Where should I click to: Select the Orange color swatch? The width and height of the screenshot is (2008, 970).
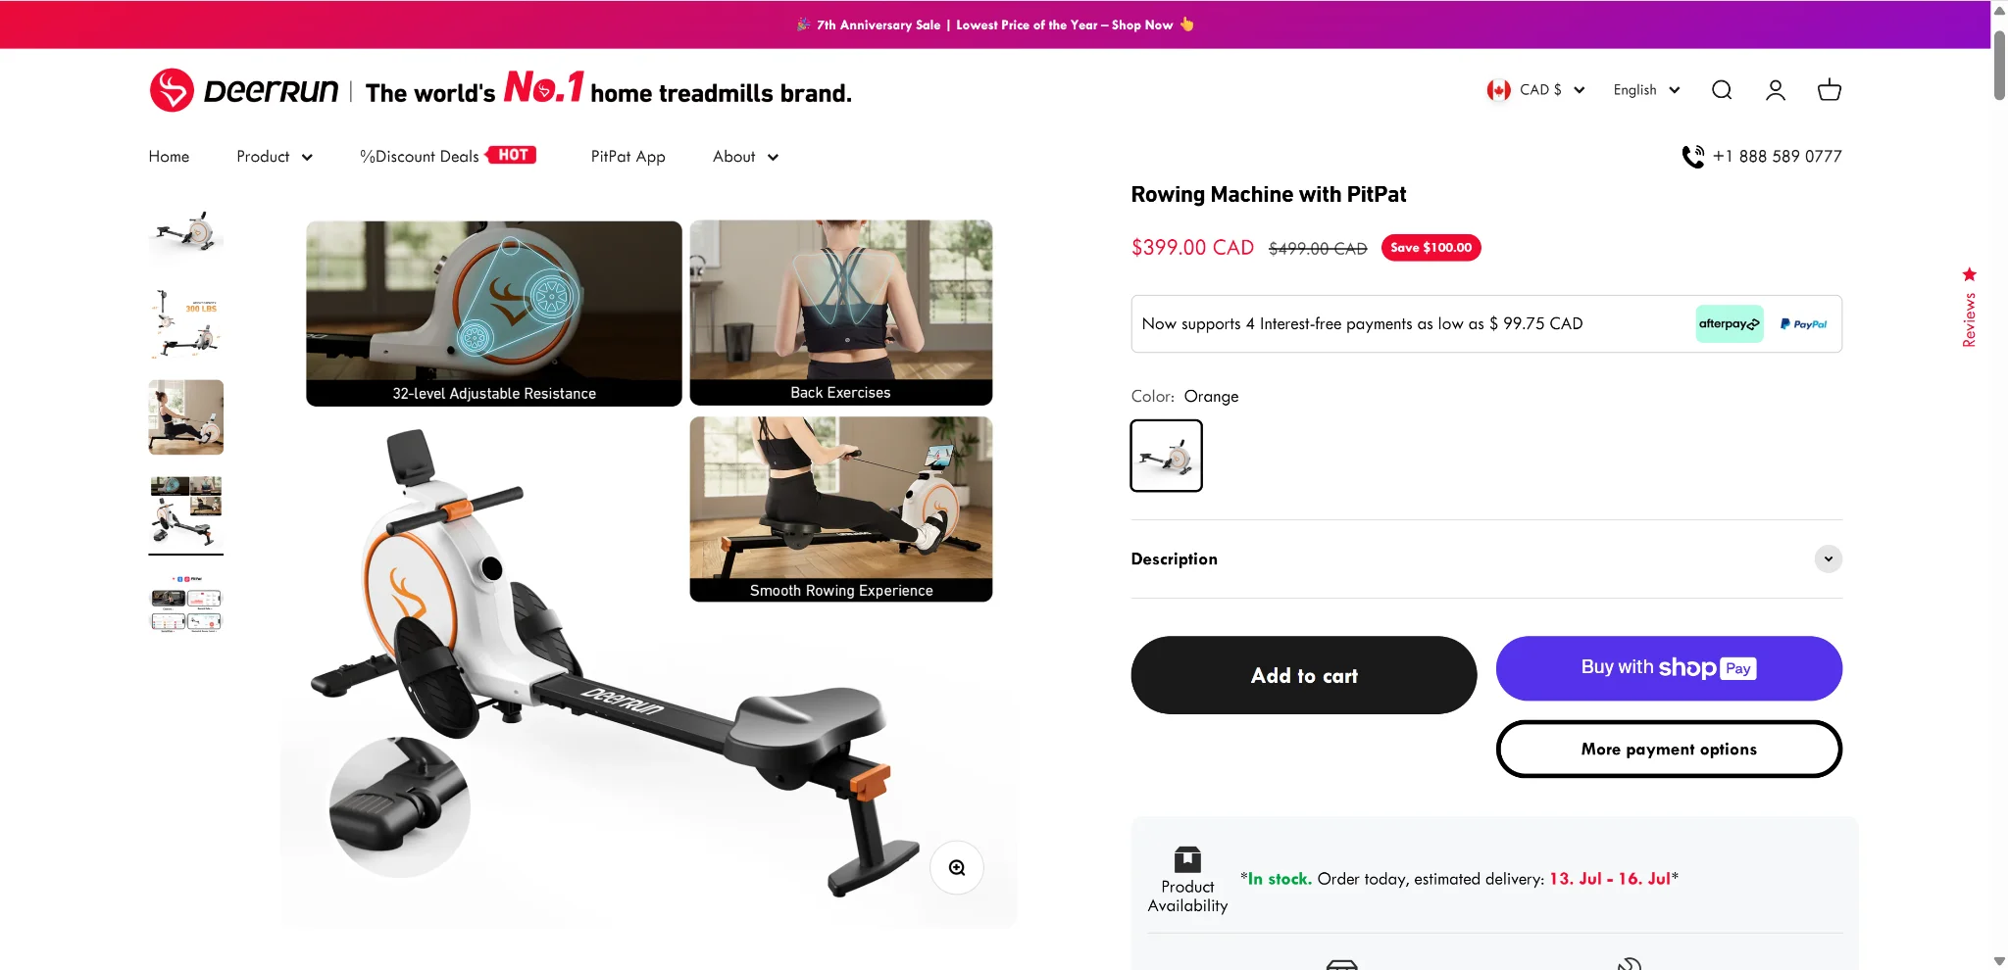1167,456
